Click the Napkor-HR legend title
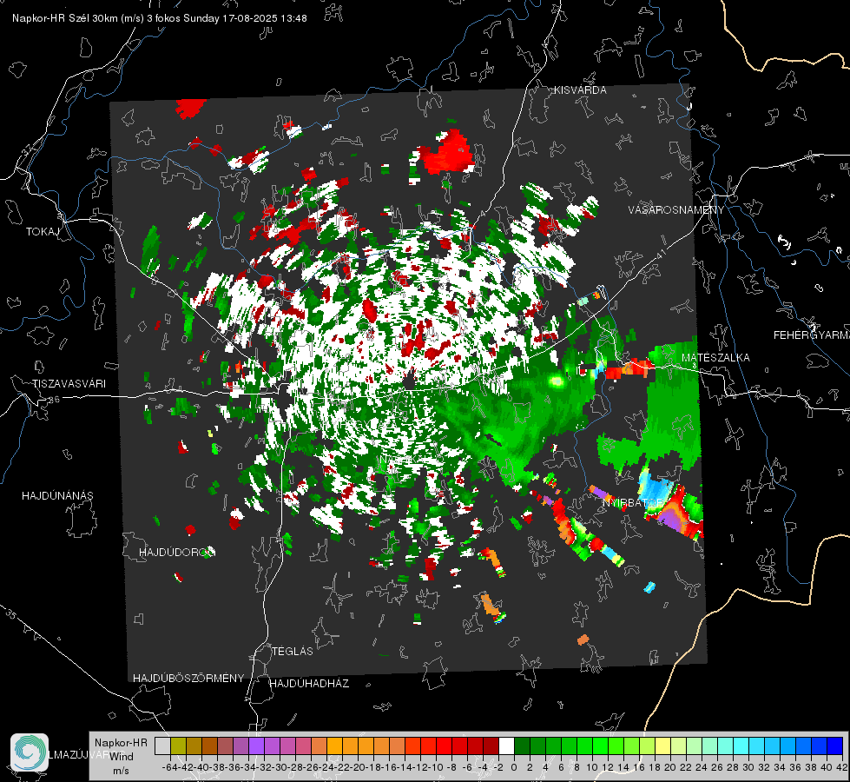 [x=121, y=742]
